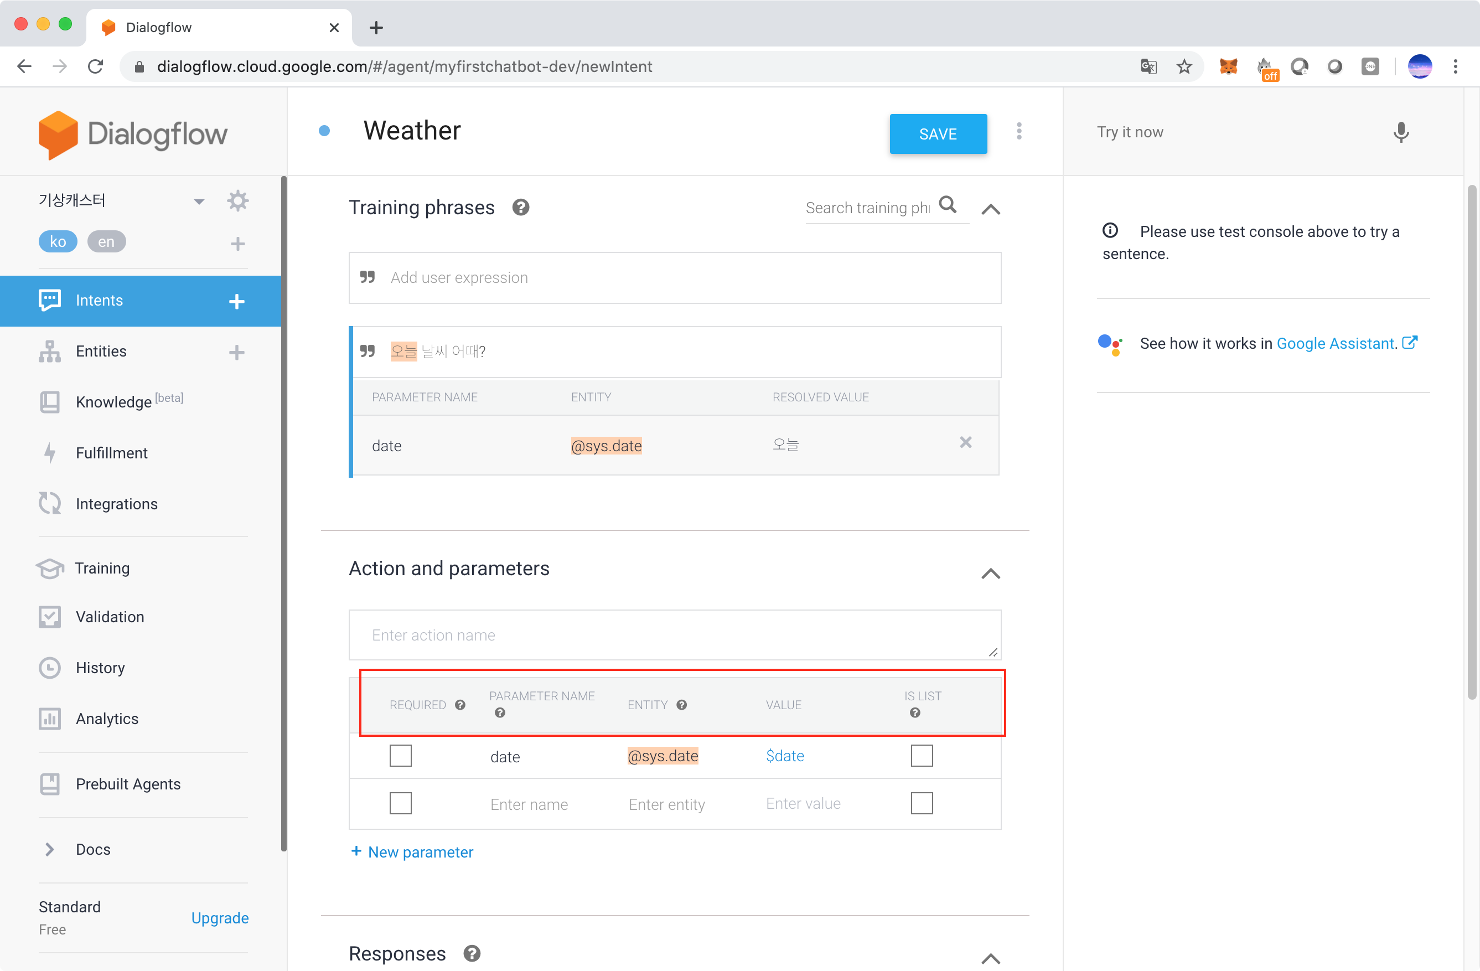Collapse the Training phrases section
The height and width of the screenshot is (971, 1480).
click(x=990, y=210)
